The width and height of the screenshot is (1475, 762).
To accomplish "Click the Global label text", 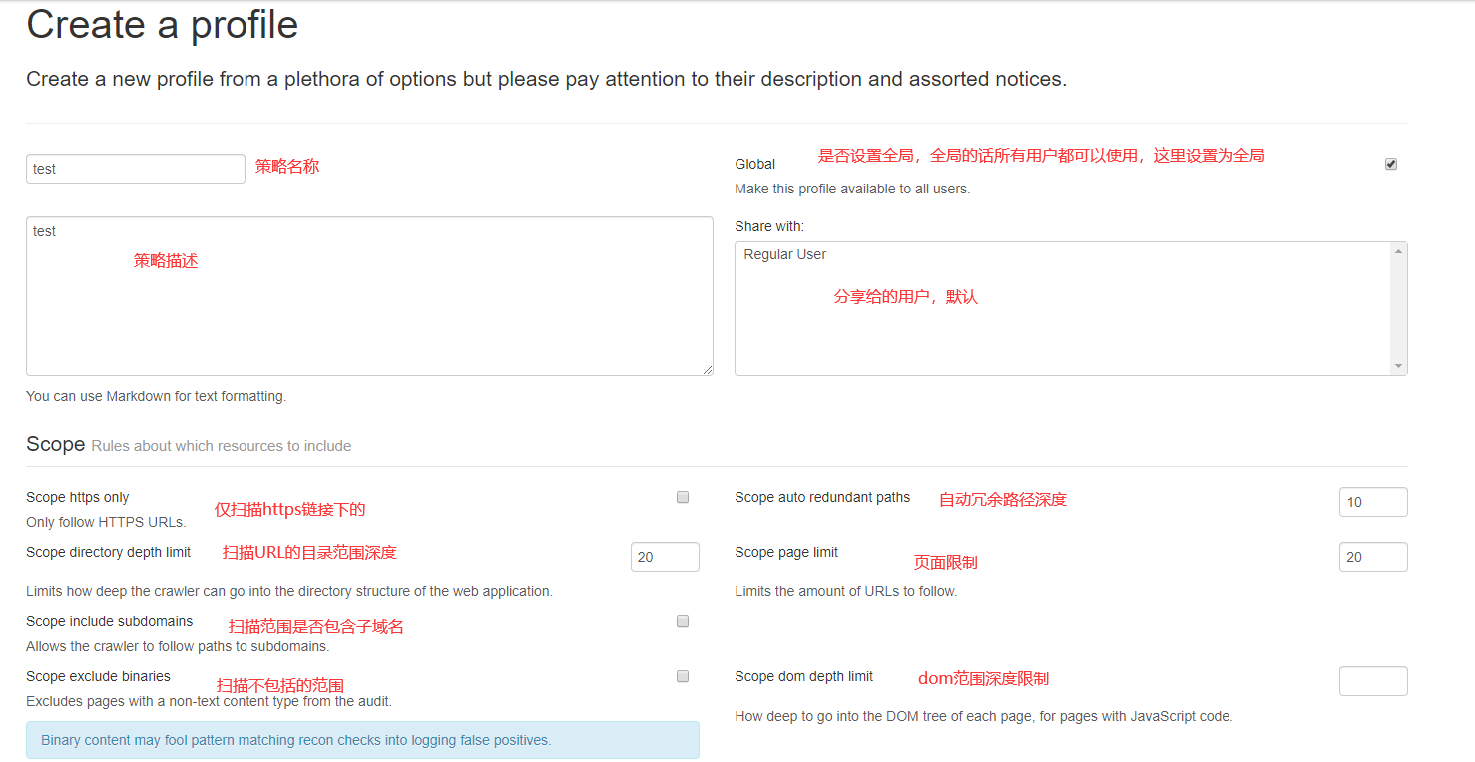I will tap(754, 164).
